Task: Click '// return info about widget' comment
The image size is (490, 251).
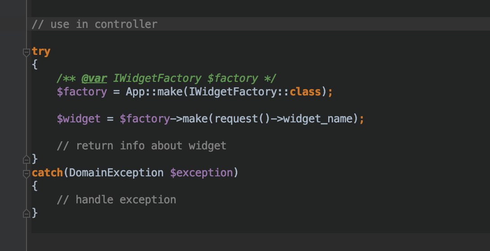Action: pos(142,146)
